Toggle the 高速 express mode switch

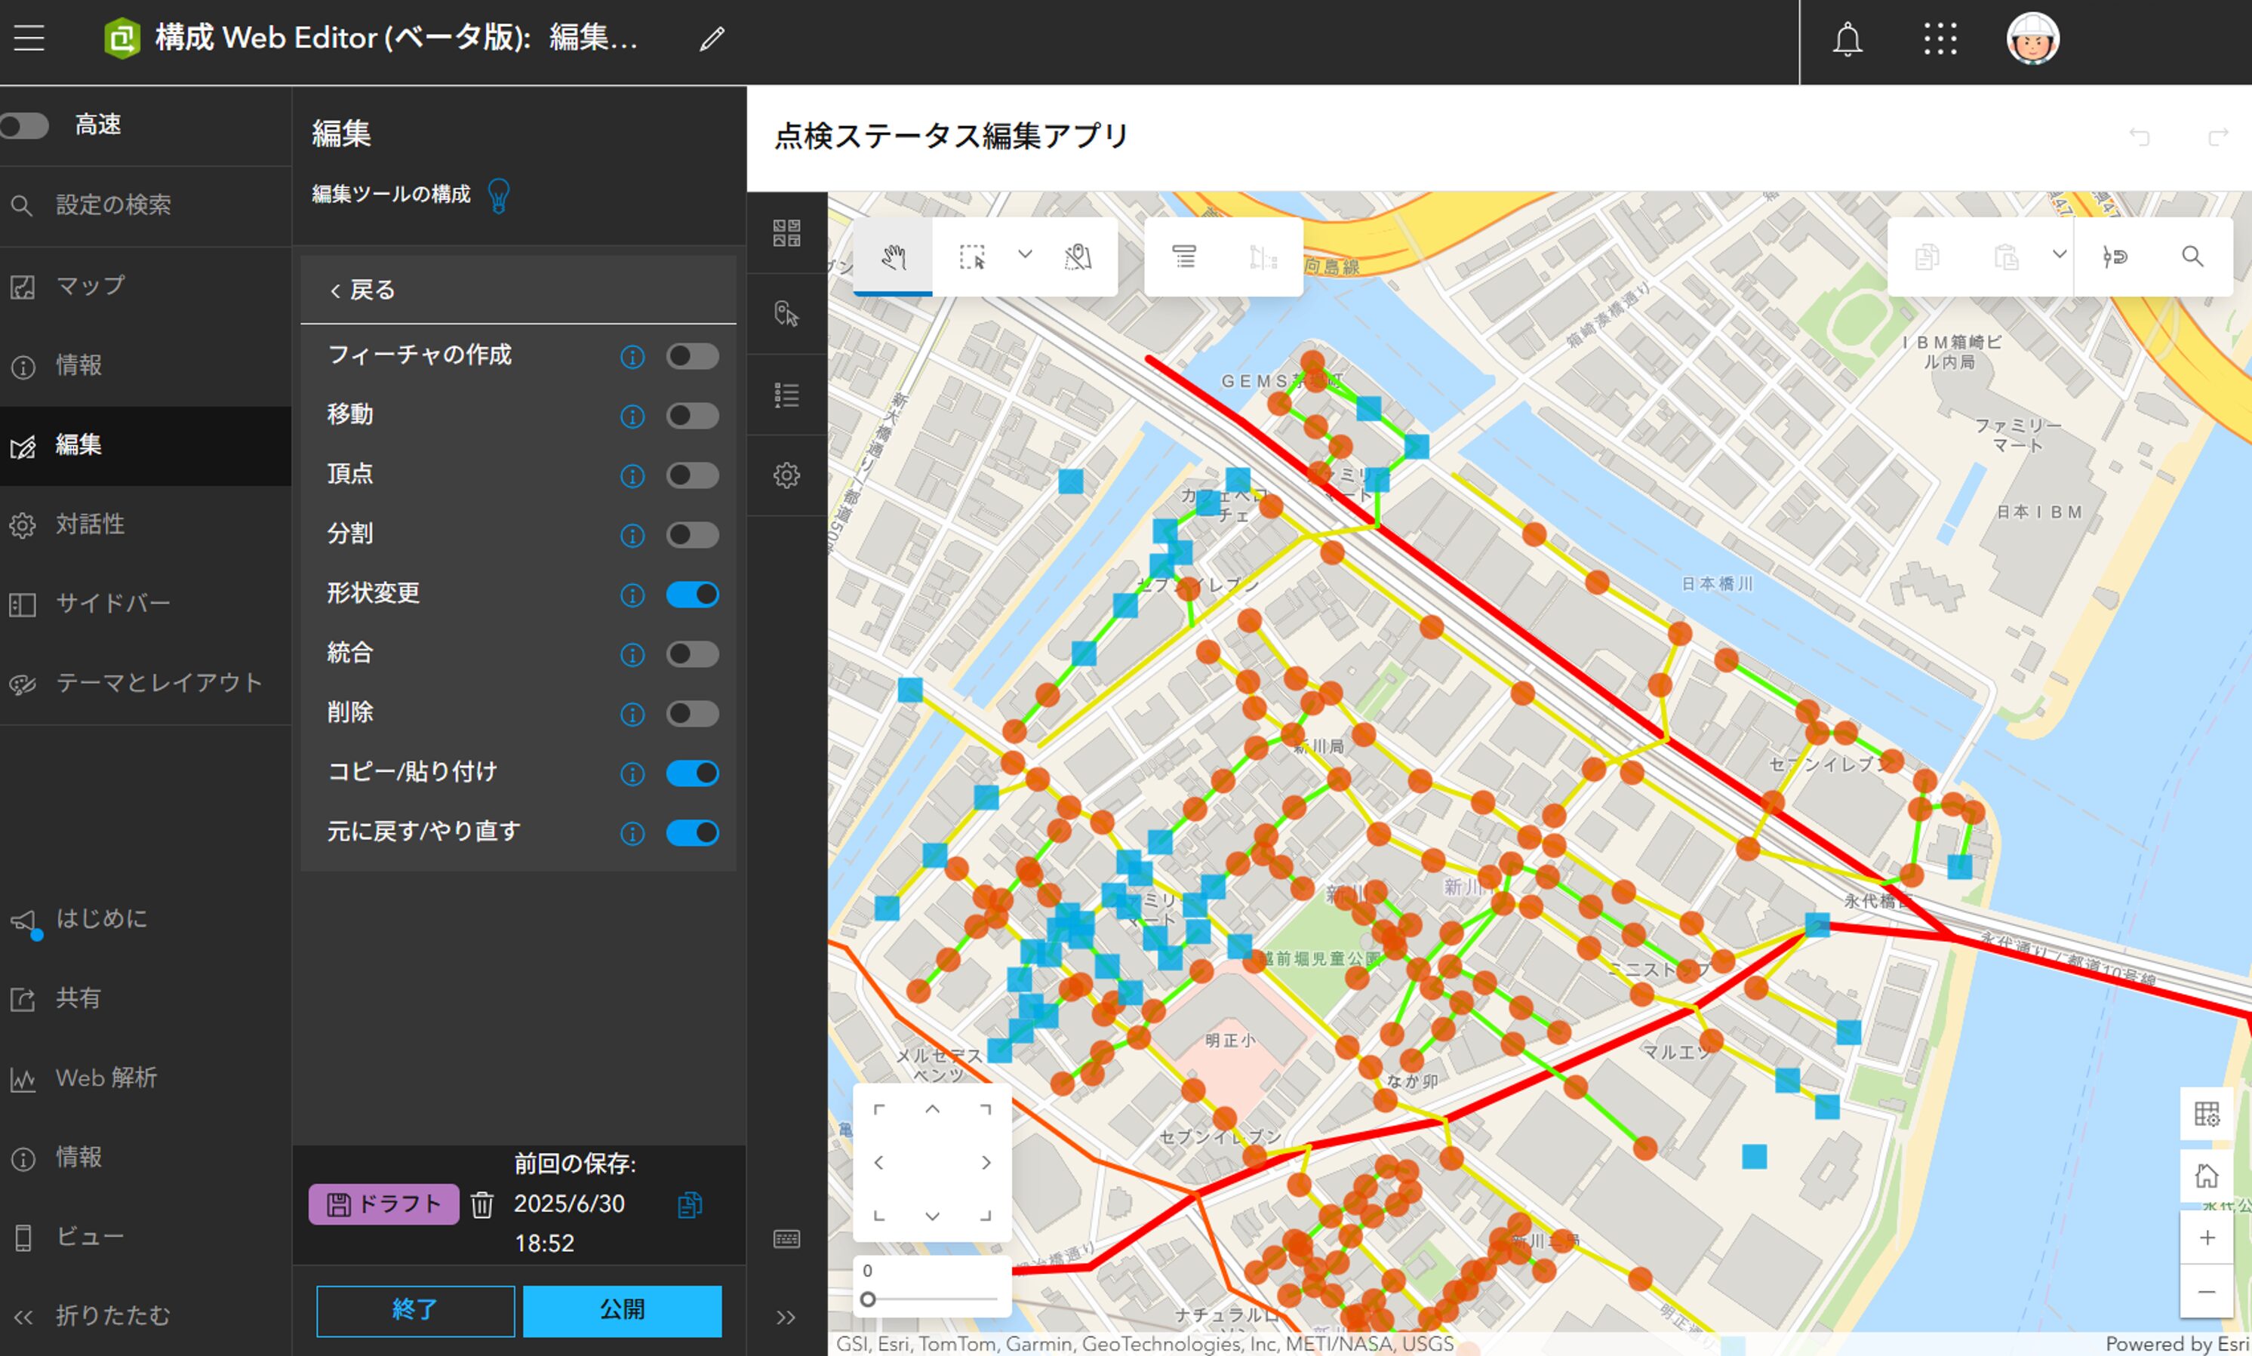click(x=25, y=125)
